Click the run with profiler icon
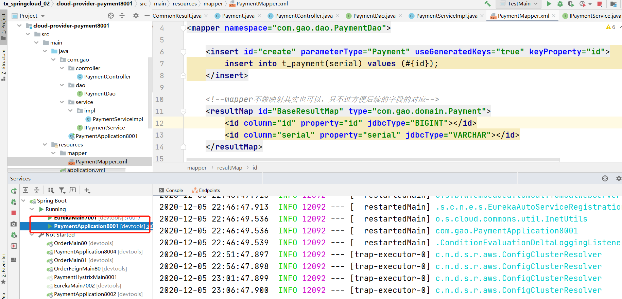Image resolution: width=622 pixels, height=299 pixels. point(583,4)
